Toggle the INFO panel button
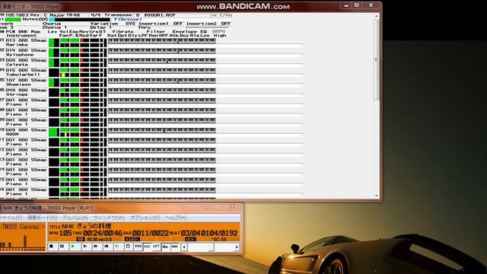This screenshot has width=487, height=274. (x=138, y=247)
